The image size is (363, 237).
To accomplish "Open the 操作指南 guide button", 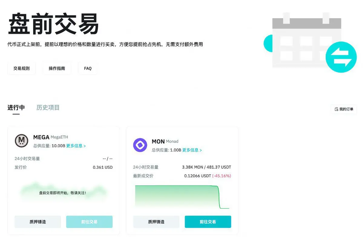I will tap(57, 68).
